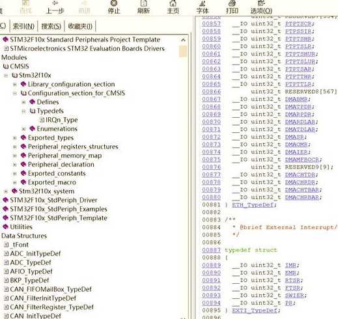
Task: Click the page icon beside BKP_TypeDef
Action: (7, 280)
